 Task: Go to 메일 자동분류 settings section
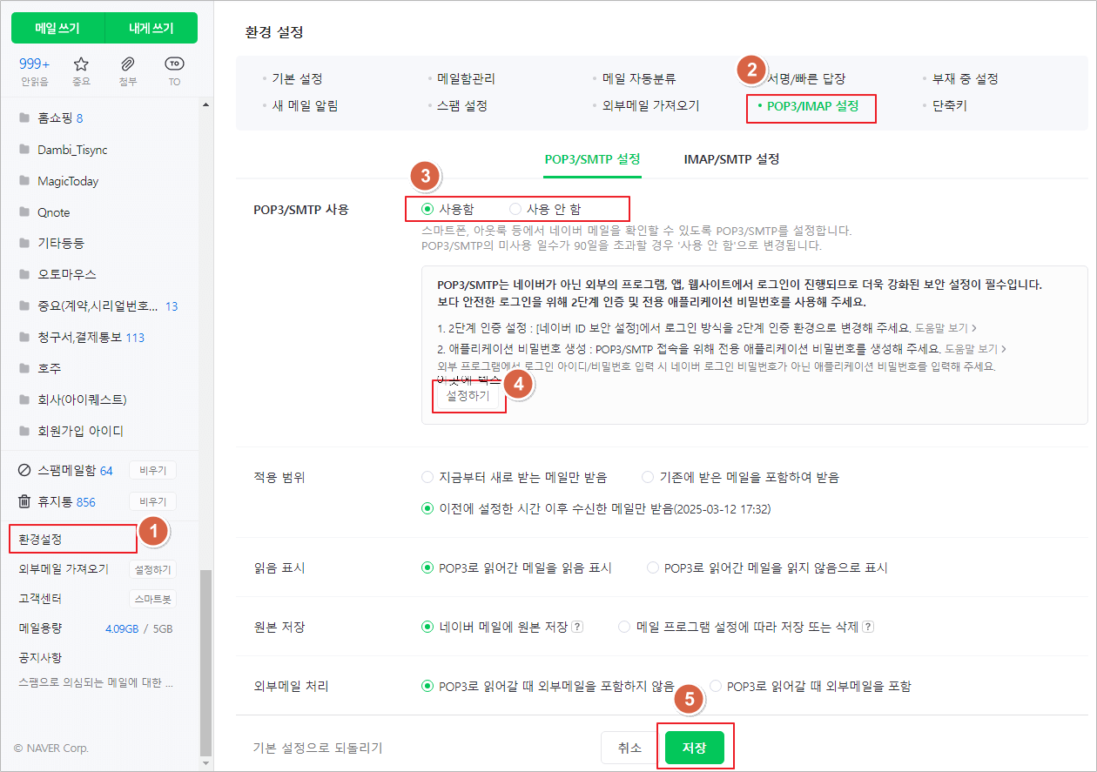[638, 79]
